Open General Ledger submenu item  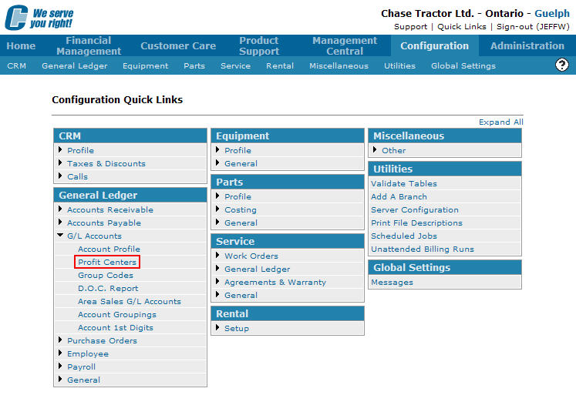(75, 65)
